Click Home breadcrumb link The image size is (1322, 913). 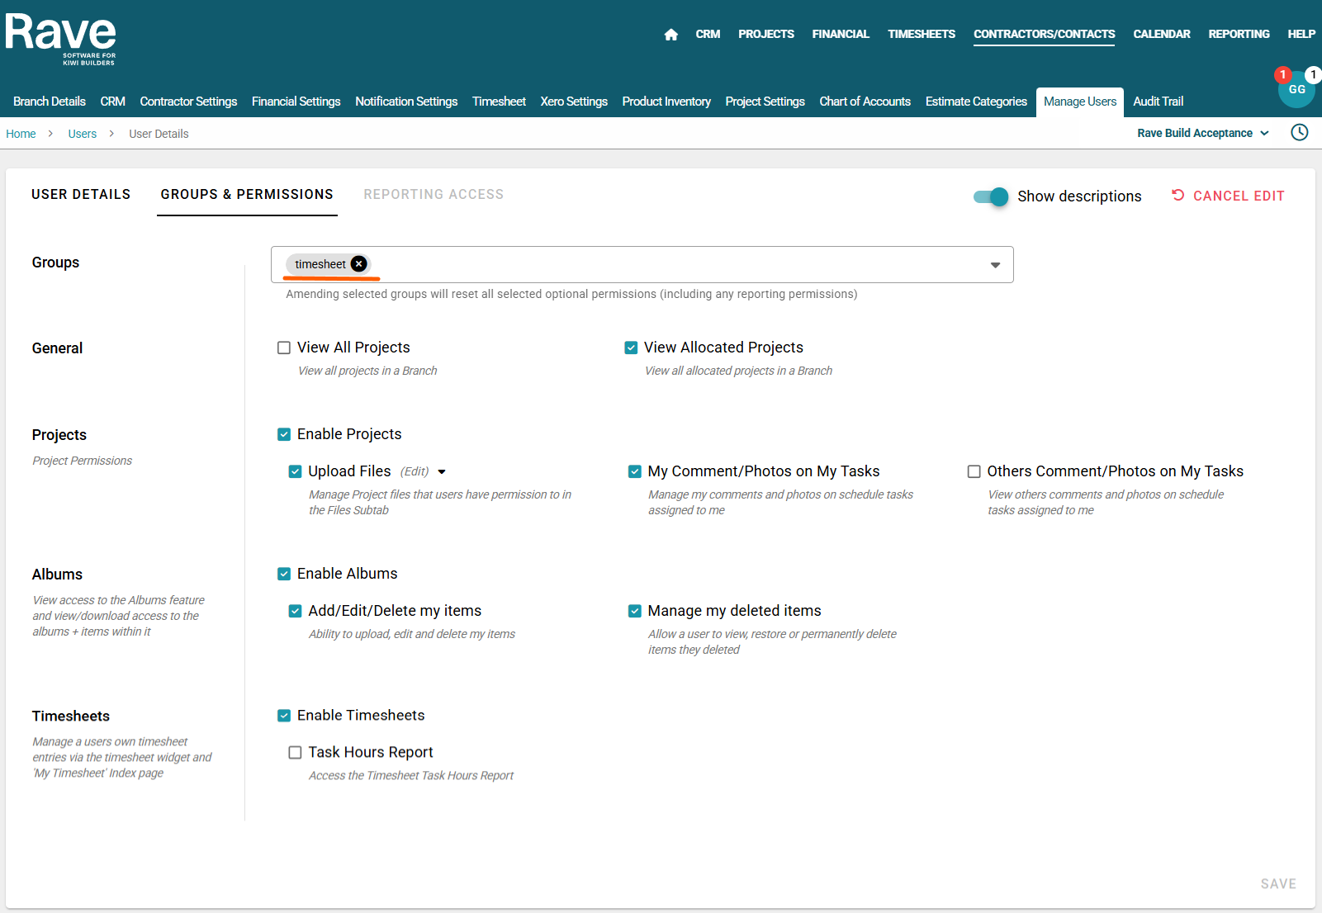21,134
